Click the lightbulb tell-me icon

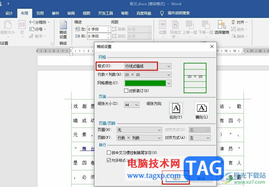pos(162,13)
